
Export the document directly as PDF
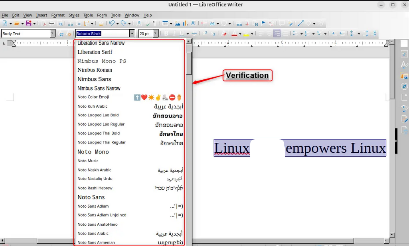coord(44,24)
